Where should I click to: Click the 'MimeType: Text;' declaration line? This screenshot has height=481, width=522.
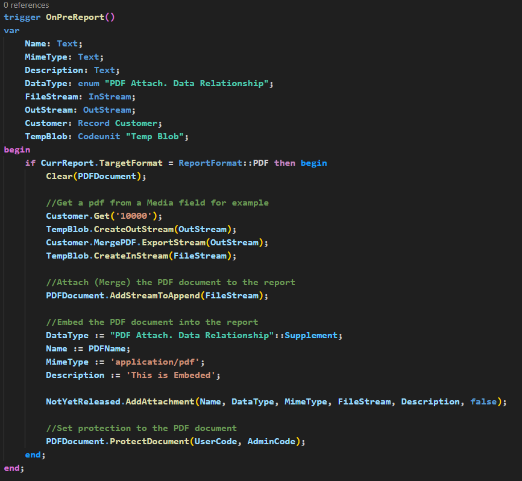[64, 57]
